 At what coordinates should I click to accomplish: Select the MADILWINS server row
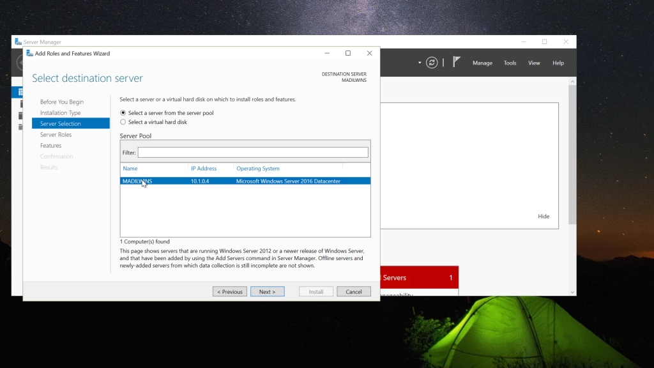[x=245, y=181]
